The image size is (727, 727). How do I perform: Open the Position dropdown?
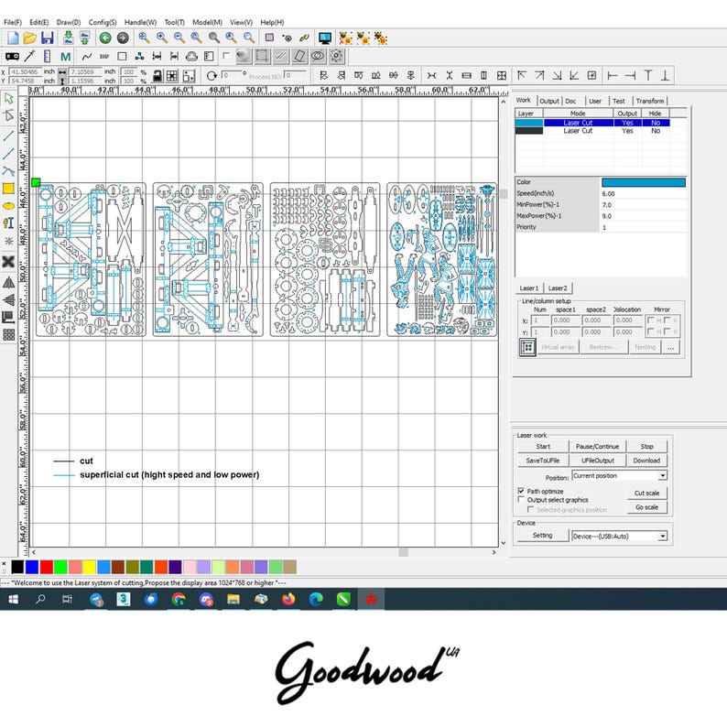663,476
